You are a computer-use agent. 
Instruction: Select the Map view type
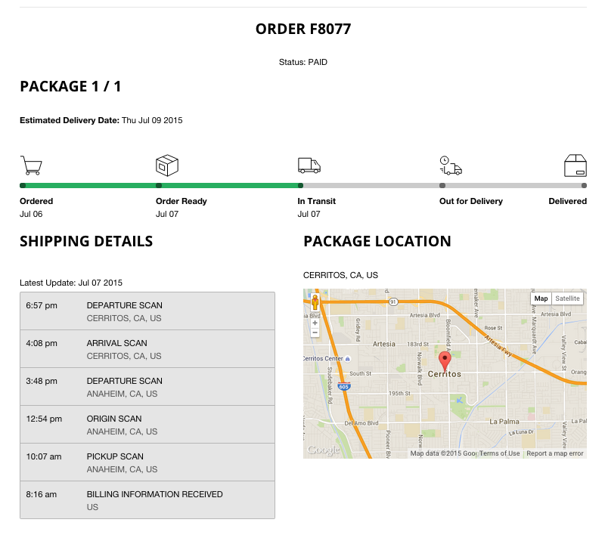coord(541,298)
